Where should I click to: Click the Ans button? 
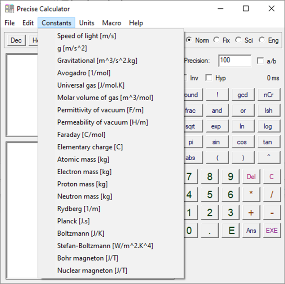[x=251, y=231]
